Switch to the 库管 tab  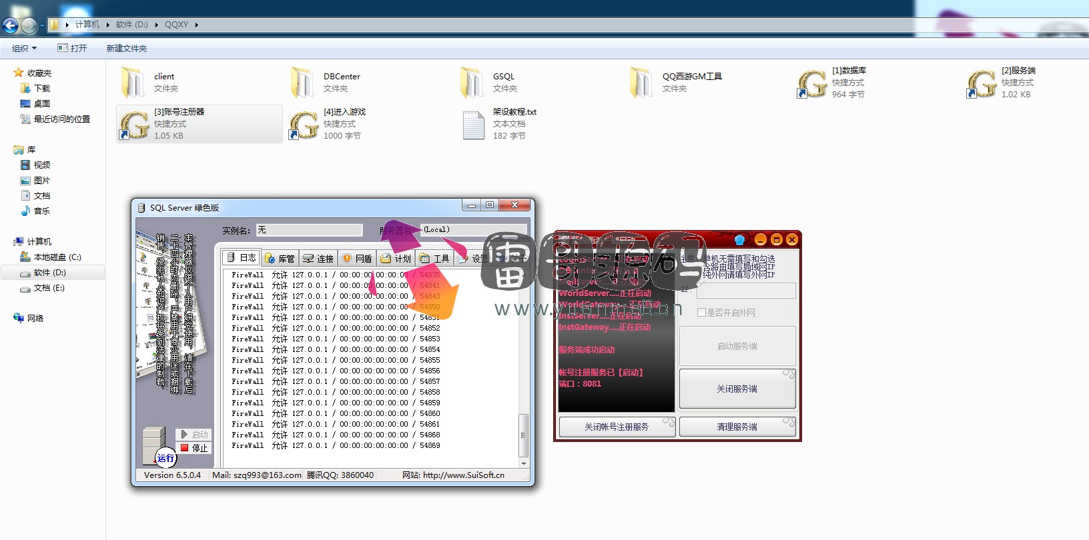pyautogui.click(x=279, y=259)
